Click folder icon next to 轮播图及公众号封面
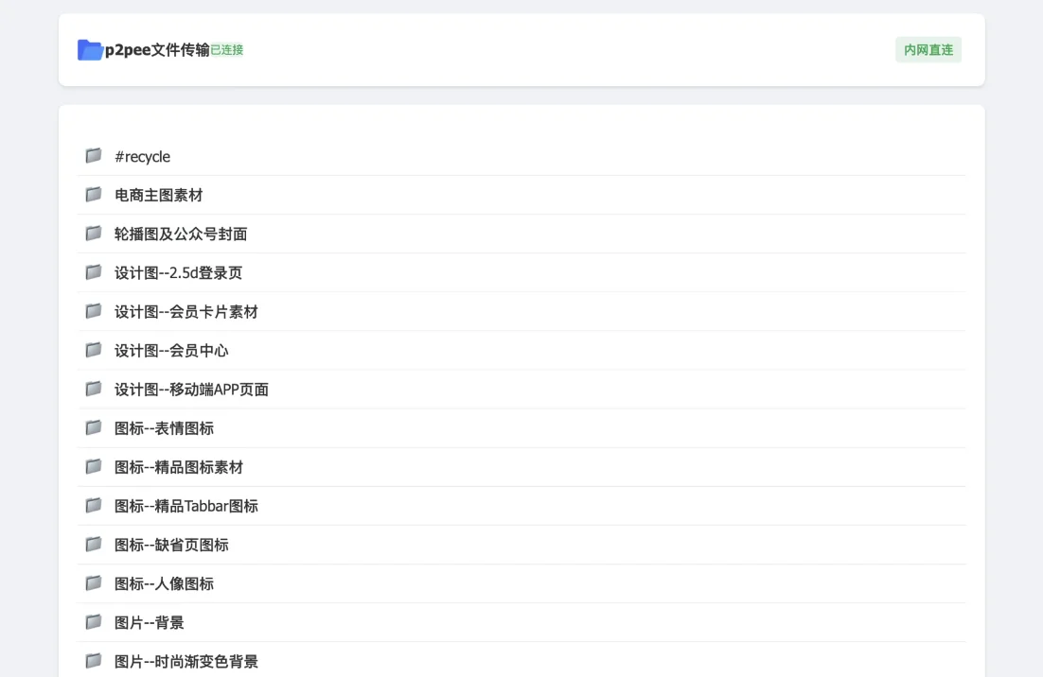The height and width of the screenshot is (677, 1043). pos(94,234)
